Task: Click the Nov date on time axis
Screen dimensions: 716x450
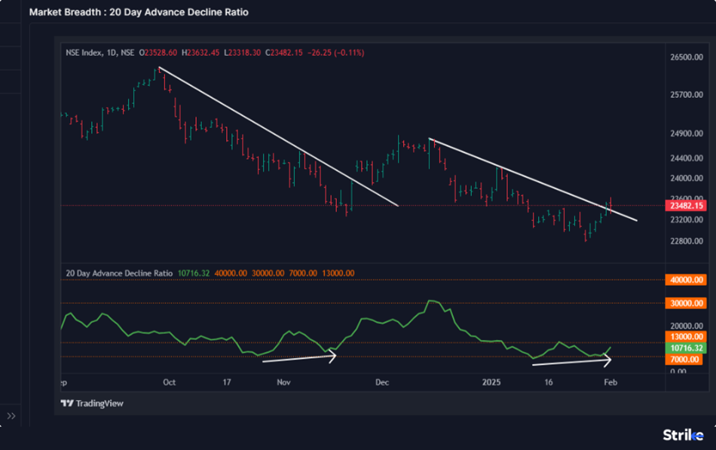Action: [x=283, y=382]
